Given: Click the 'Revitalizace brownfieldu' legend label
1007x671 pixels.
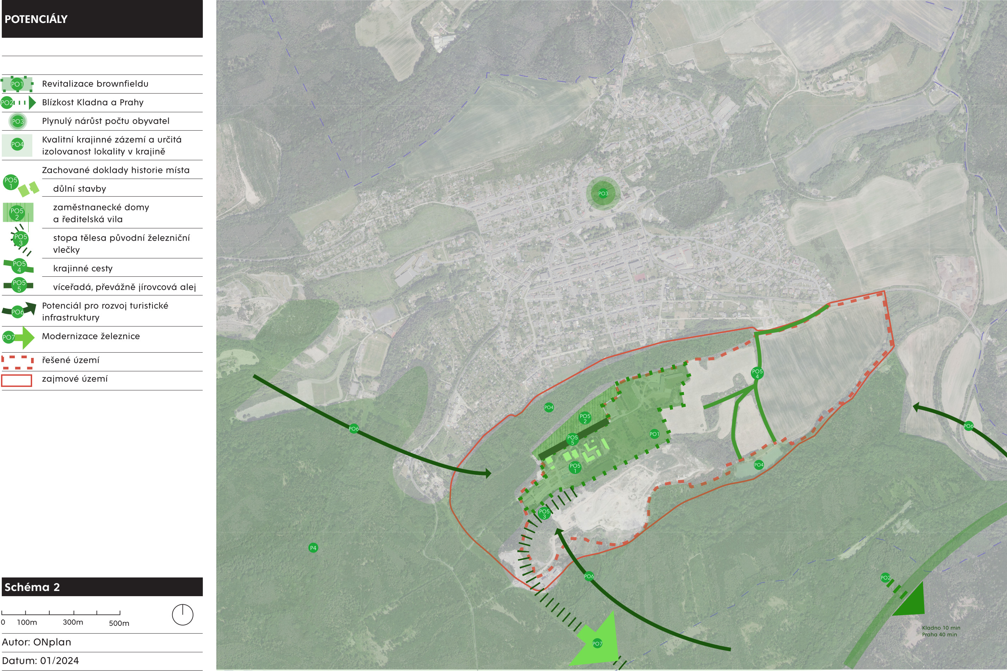Looking at the screenshot, I should coord(95,84).
